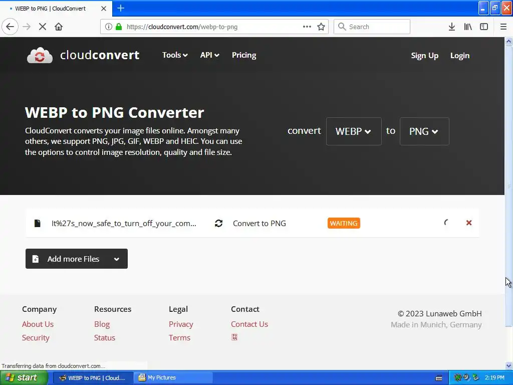513x385 pixels.
Task: Open the API dropdown menu
Action: (x=209, y=55)
